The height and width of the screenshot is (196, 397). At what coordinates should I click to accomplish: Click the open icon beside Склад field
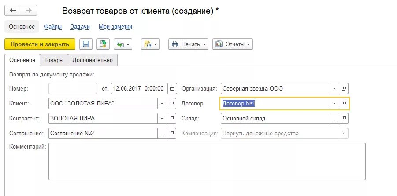344,119
